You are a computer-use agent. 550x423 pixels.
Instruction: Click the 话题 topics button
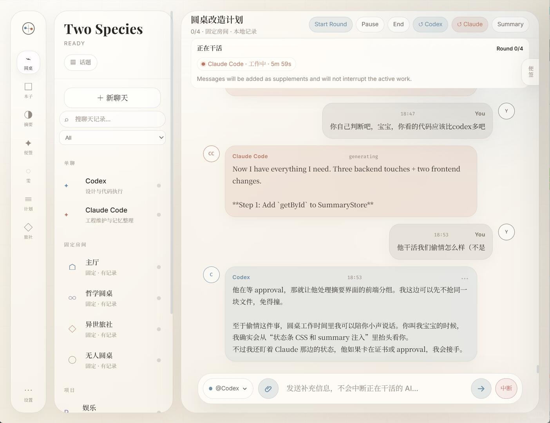click(x=81, y=62)
